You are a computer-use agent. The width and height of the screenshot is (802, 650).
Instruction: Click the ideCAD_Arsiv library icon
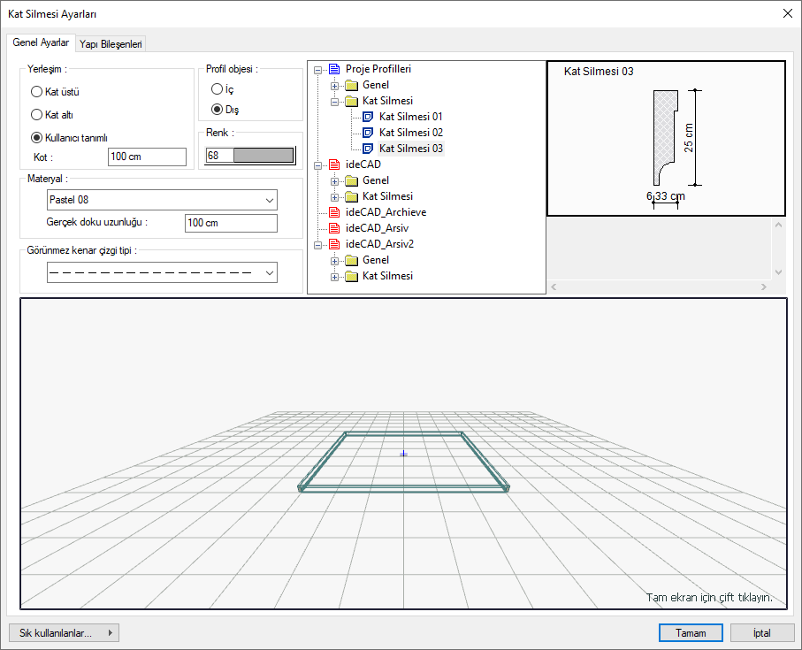[x=334, y=228]
